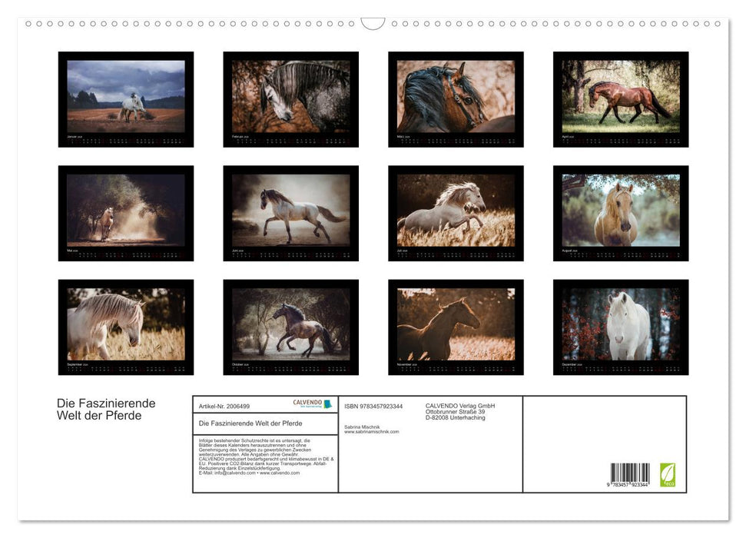Click the ISBN barcode at bottom right
Screen dimensions: 746x538
(x=629, y=474)
